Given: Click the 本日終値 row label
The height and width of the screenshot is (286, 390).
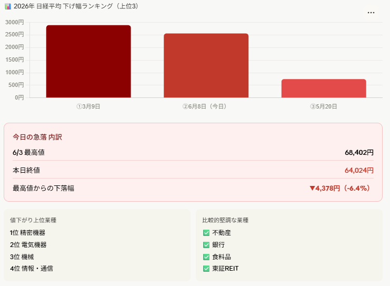Looking at the screenshot, I should point(26,170).
